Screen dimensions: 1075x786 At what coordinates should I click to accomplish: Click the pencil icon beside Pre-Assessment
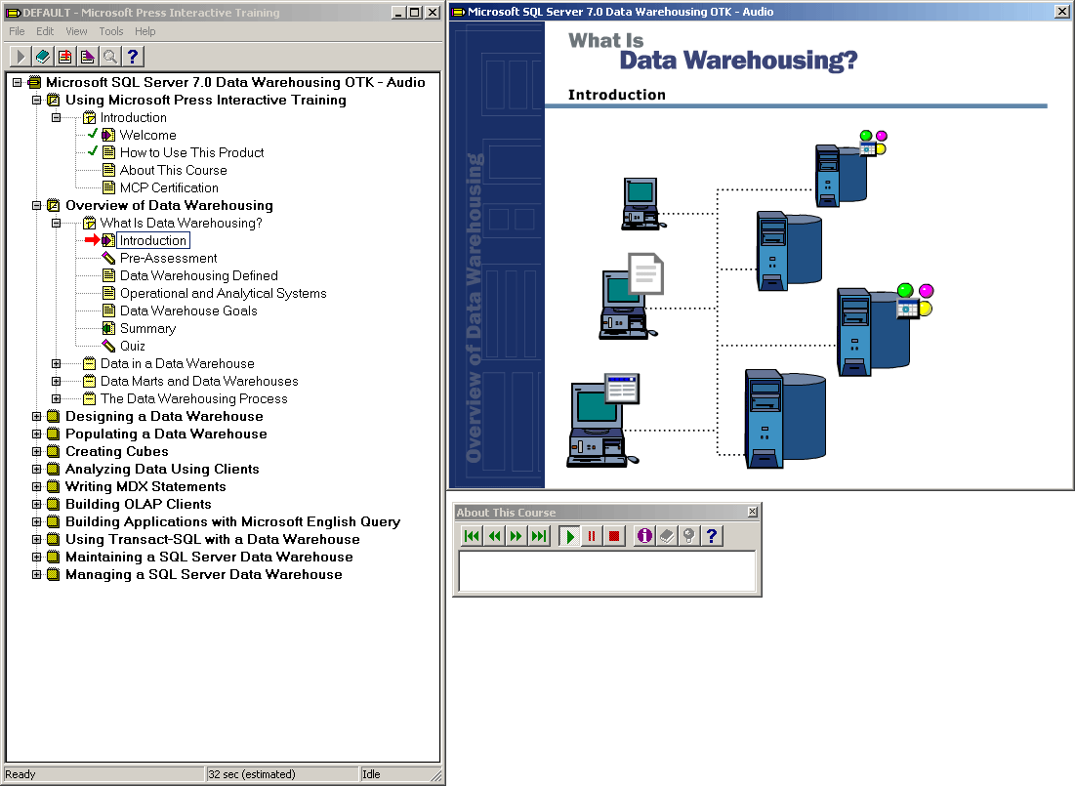[108, 258]
